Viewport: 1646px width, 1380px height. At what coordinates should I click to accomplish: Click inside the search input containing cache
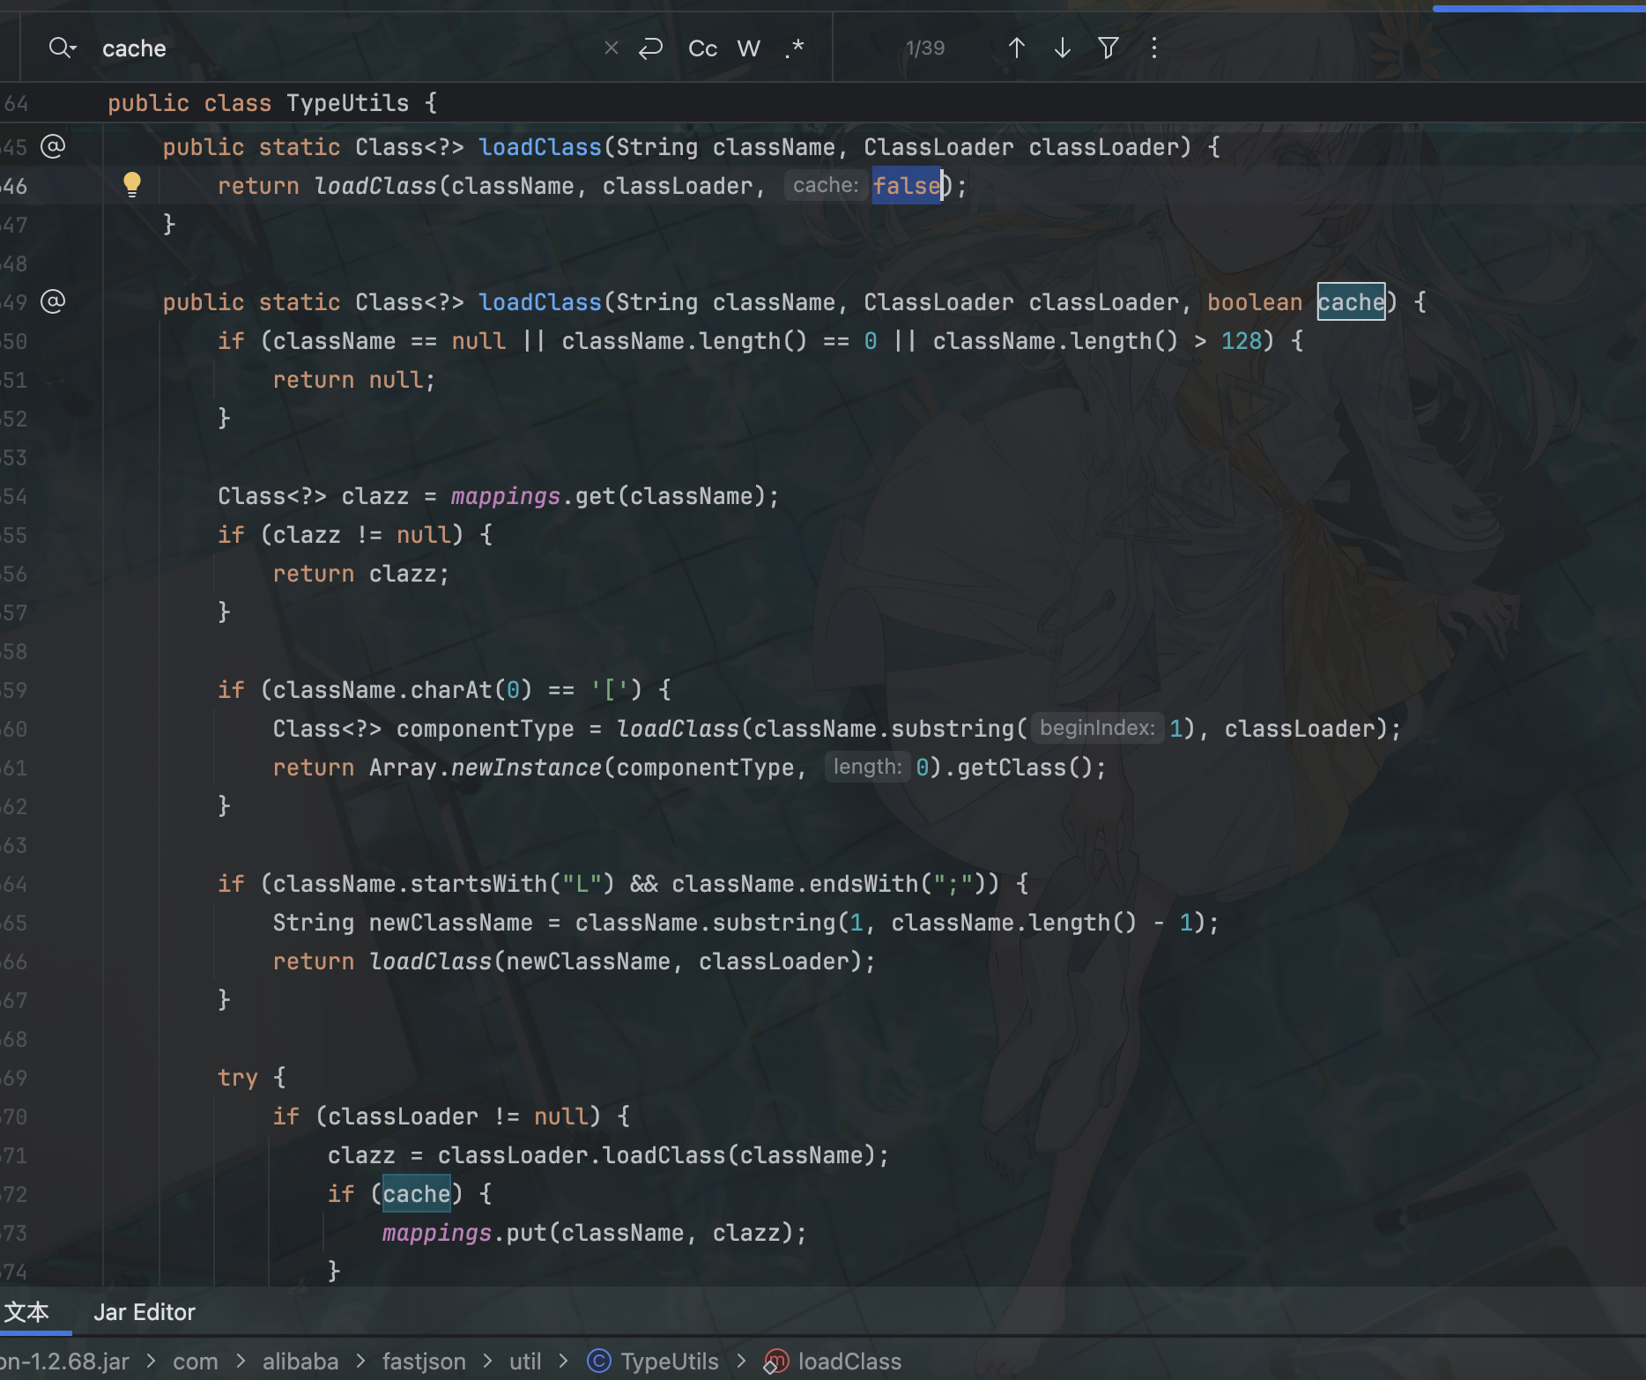tap(335, 48)
